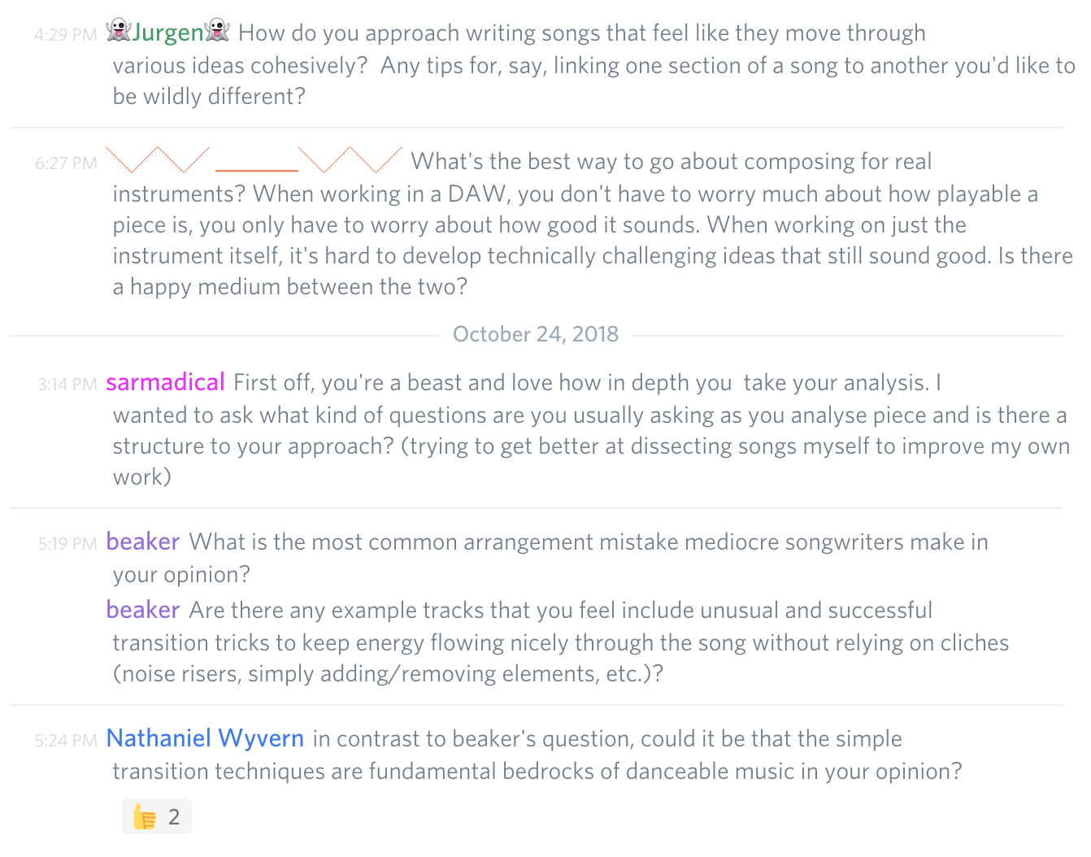Click the 6:27 PM timestamp
This screenshot has width=1091, height=857.
66,163
